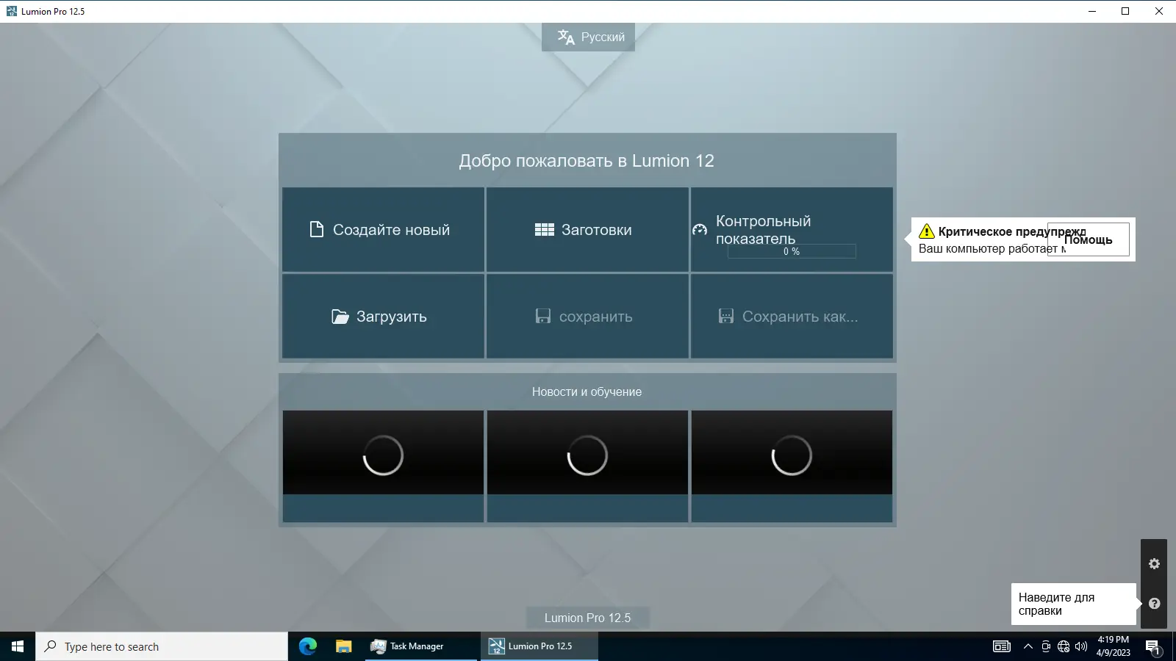Click the Lumion Pro 12.5 taskbar button
Screen dimensions: 1176x661
coord(539,646)
